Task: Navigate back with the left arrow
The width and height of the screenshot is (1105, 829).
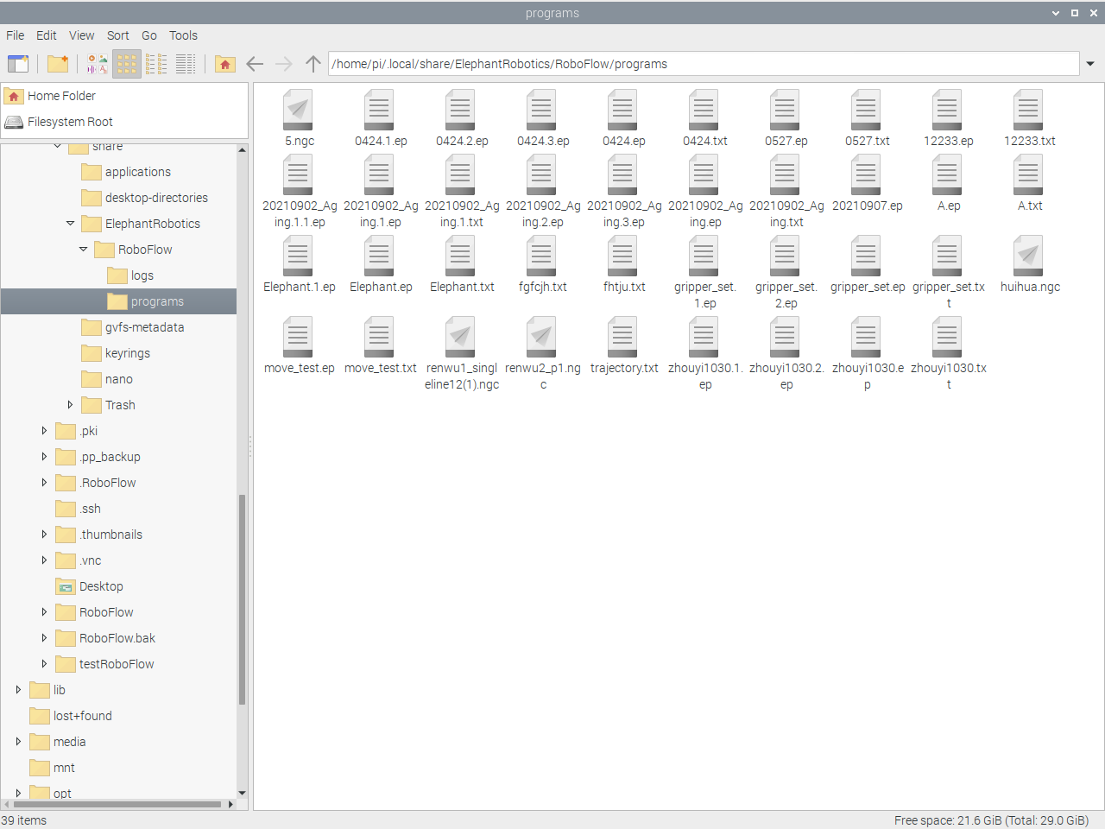Action: pos(255,64)
